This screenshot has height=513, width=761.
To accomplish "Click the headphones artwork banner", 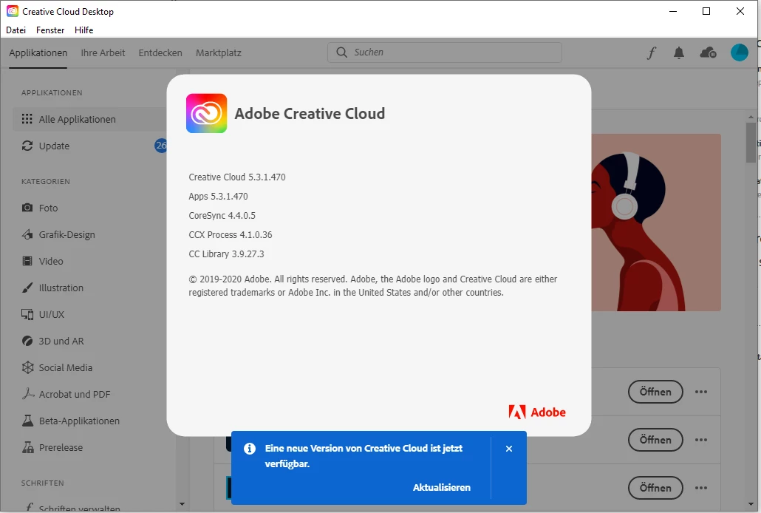I will point(655,222).
